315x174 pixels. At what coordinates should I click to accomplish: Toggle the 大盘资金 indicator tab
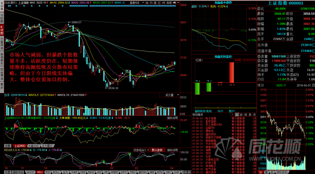click(x=33, y=146)
